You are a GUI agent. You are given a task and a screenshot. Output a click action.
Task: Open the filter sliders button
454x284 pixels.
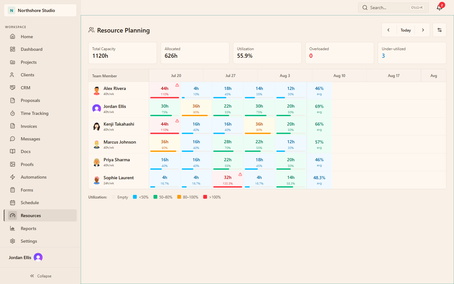439,30
